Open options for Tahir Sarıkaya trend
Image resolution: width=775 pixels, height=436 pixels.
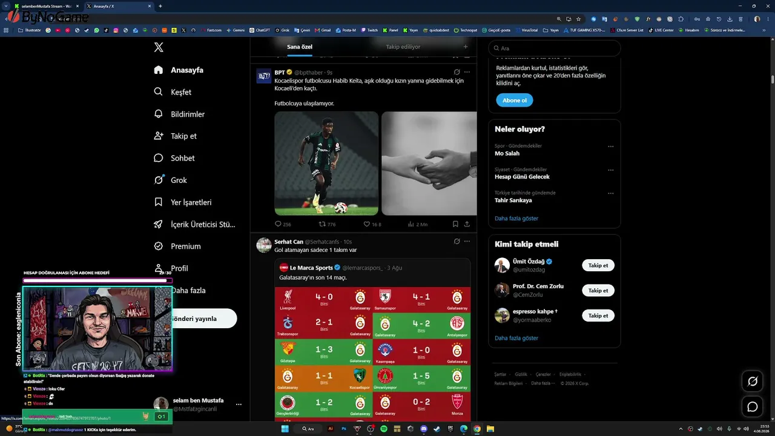[x=610, y=193]
